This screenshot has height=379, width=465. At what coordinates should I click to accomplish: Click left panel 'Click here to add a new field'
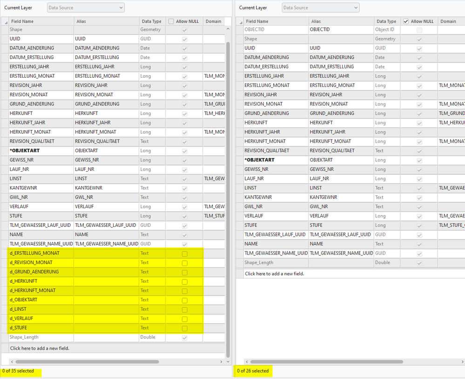click(x=40, y=348)
